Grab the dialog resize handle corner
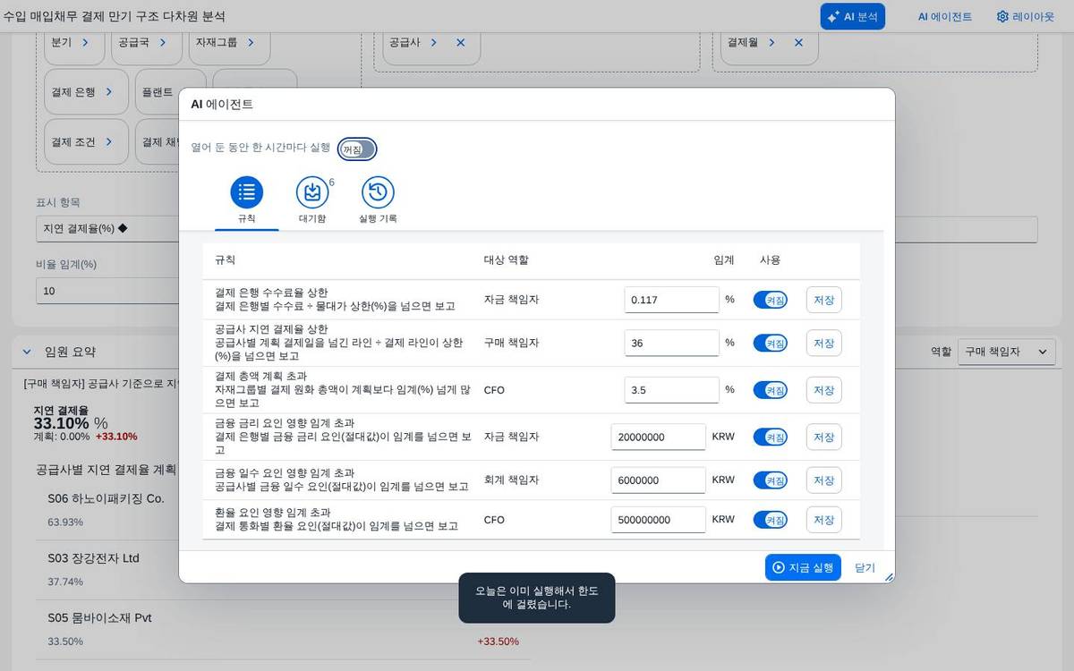Viewport: 1074px width, 671px height. click(x=889, y=577)
